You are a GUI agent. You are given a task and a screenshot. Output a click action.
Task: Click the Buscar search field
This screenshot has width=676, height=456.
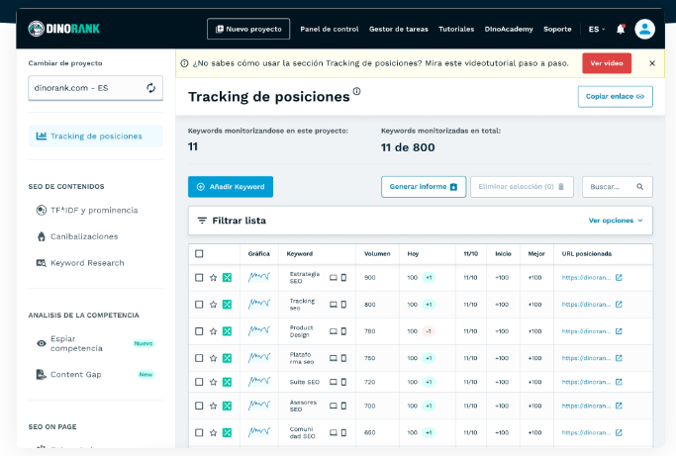click(x=617, y=187)
